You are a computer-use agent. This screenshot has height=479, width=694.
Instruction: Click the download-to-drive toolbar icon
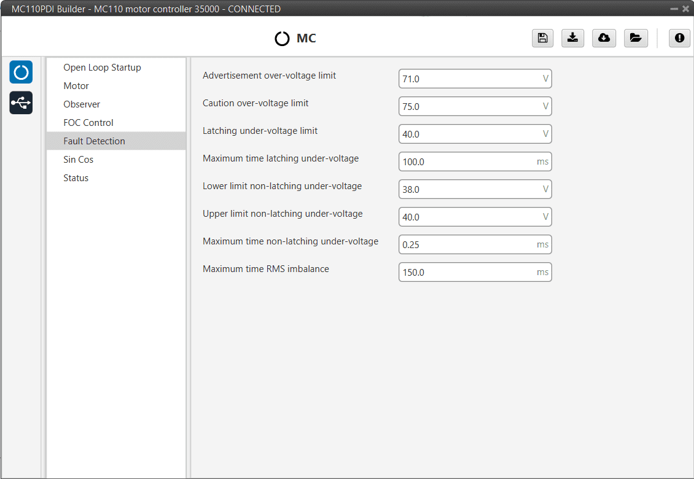tap(573, 38)
